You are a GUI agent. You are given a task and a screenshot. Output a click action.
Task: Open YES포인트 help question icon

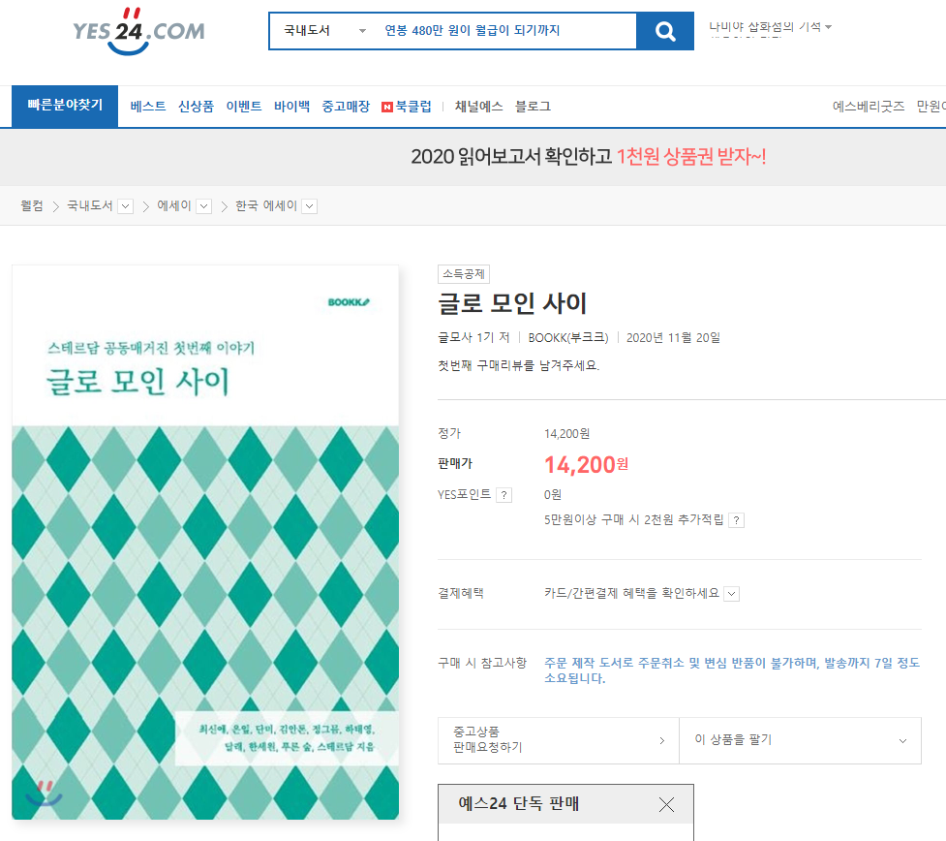click(x=504, y=495)
